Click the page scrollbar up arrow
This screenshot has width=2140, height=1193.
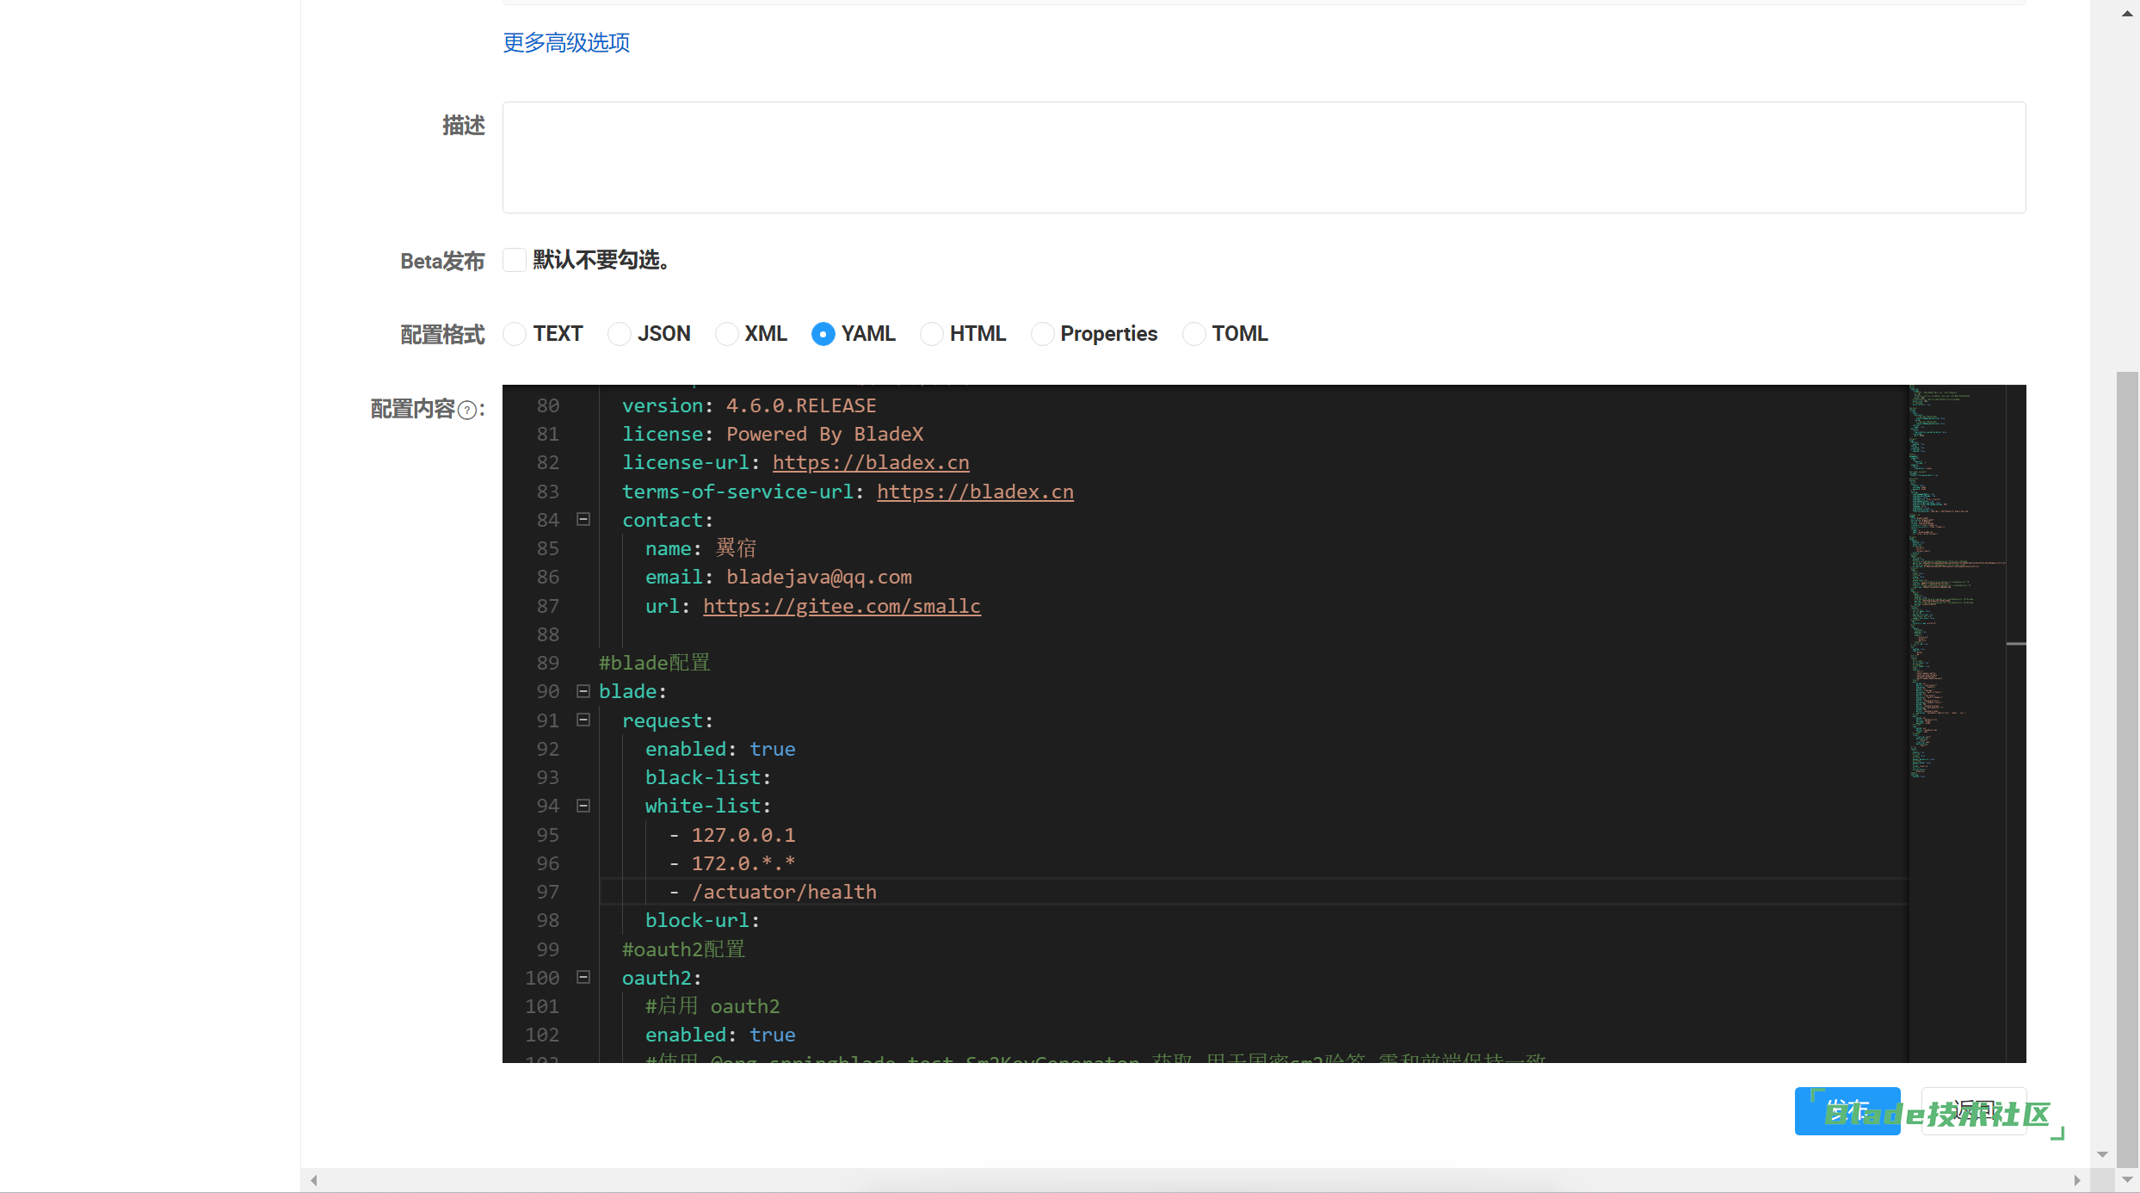tap(2127, 13)
